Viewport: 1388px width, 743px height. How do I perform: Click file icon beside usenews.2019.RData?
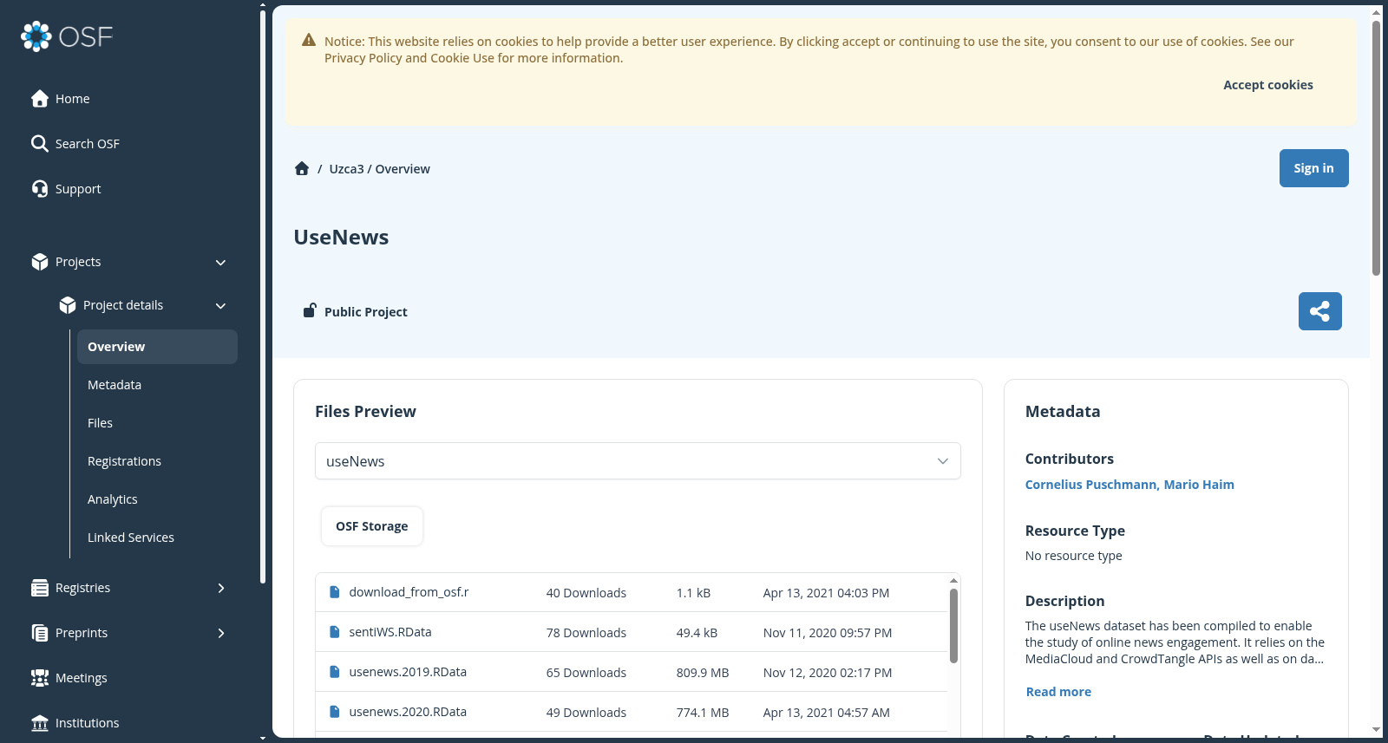335,672
